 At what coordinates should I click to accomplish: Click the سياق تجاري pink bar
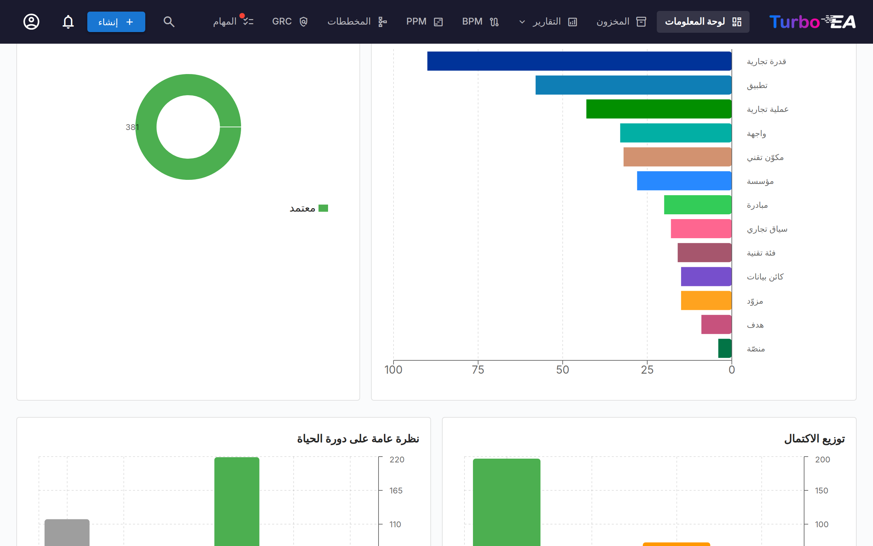click(x=701, y=229)
